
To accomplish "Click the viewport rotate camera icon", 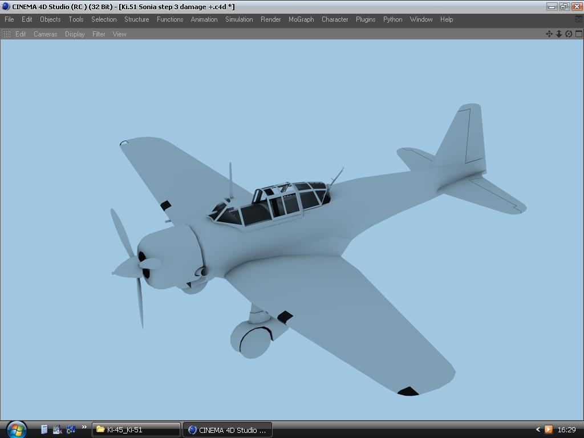I will pos(569,34).
